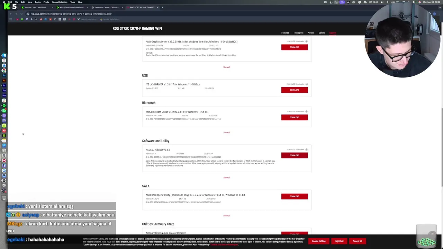
Task: Open the Scene Collection menu
Action: (60, 2)
